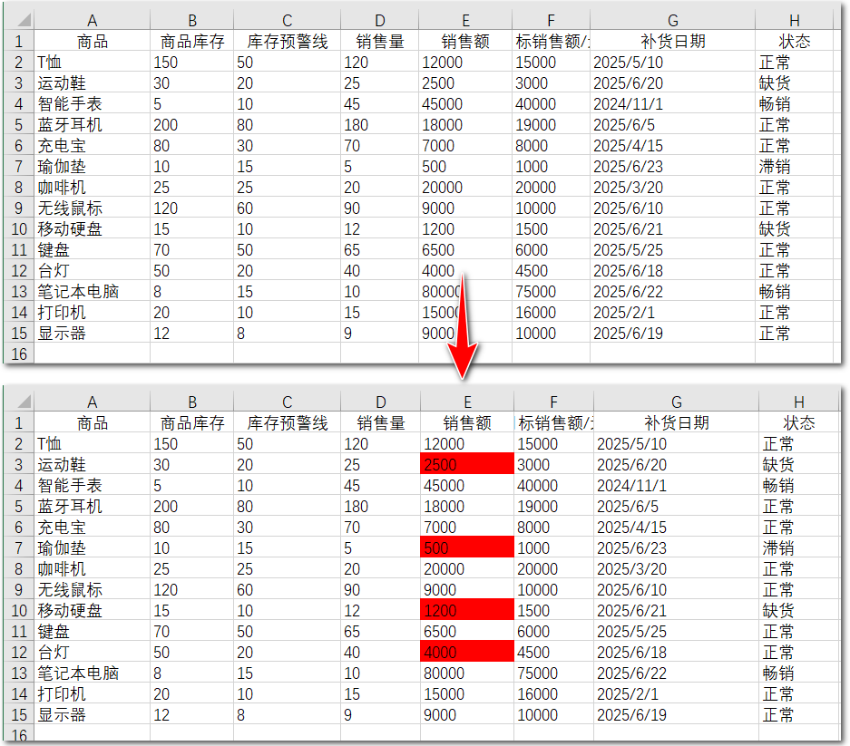Image resolution: width=850 pixels, height=746 pixels.
Task: Select column E header in the top sheet
Action: (x=464, y=20)
